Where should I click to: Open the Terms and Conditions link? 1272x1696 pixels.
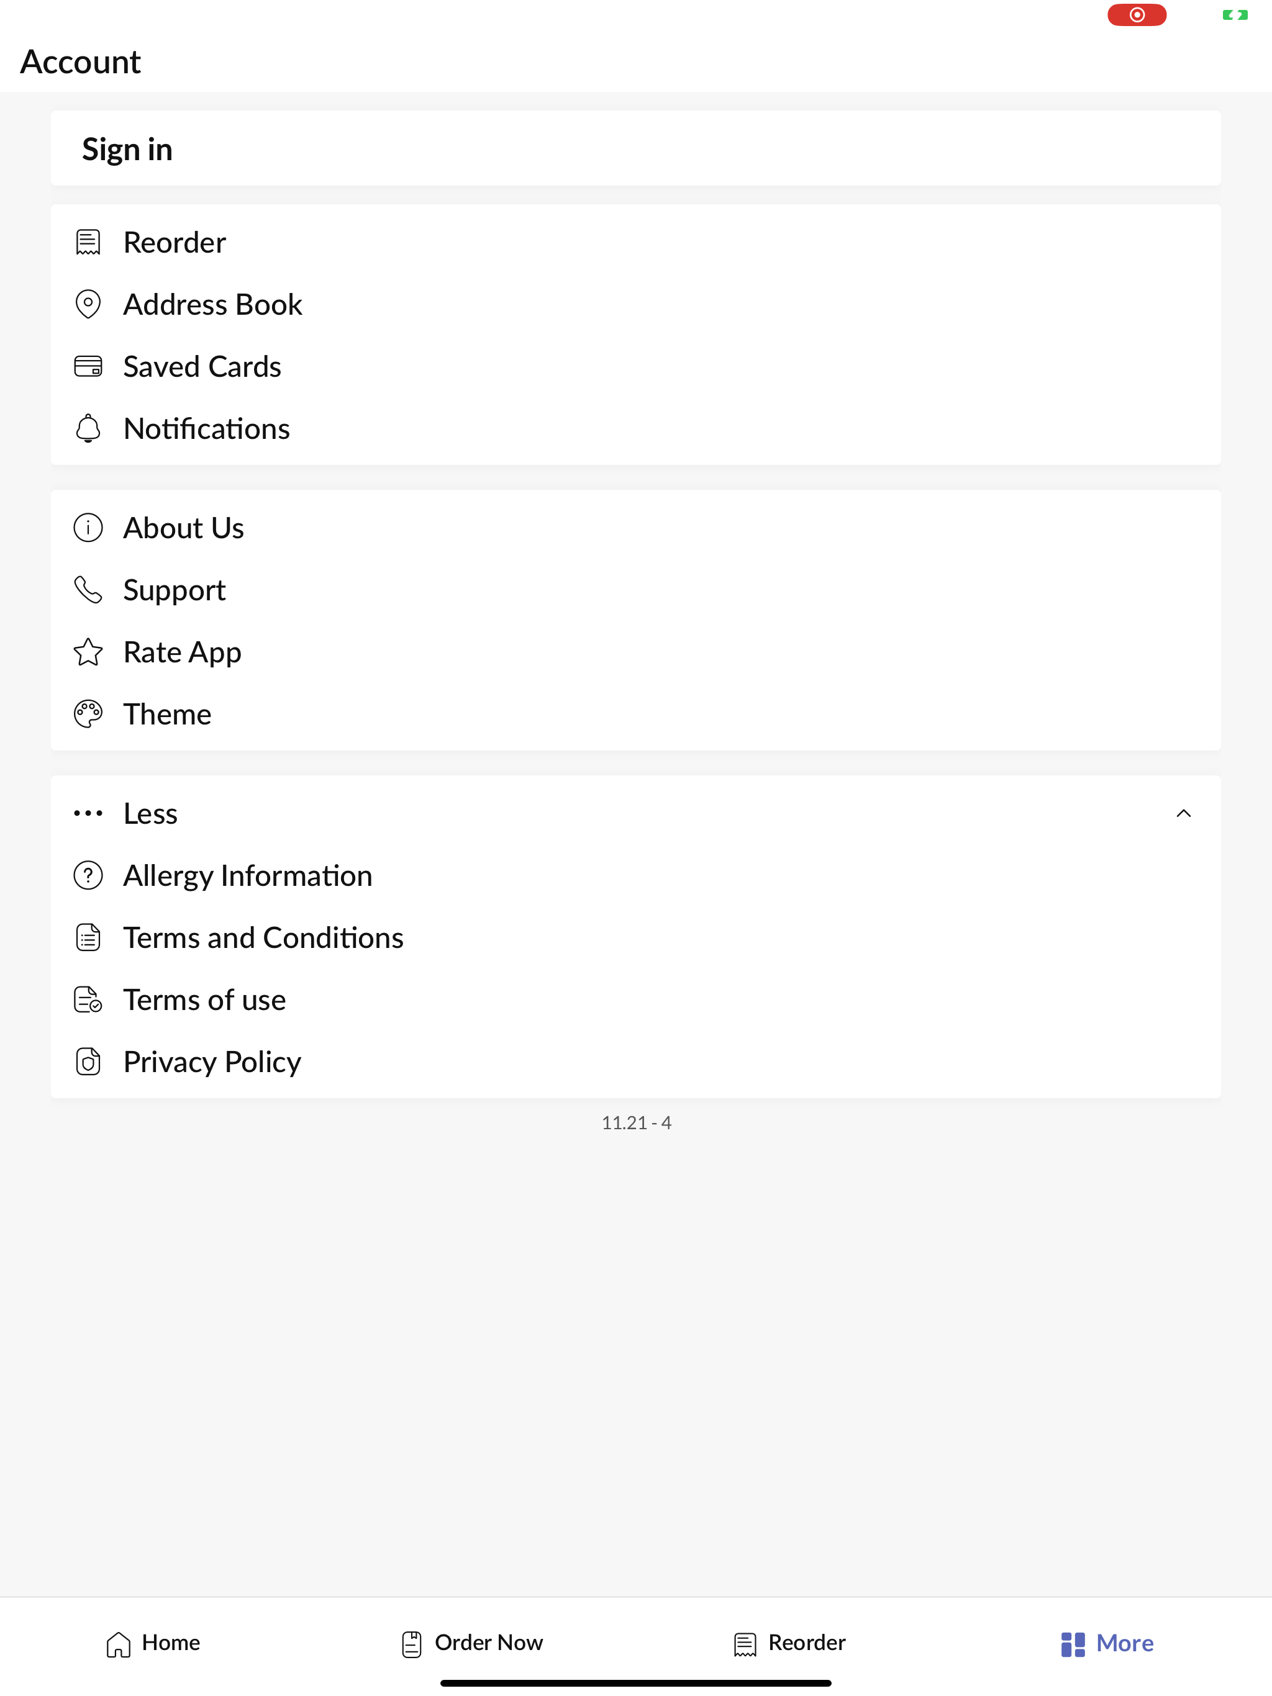(x=263, y=938)
